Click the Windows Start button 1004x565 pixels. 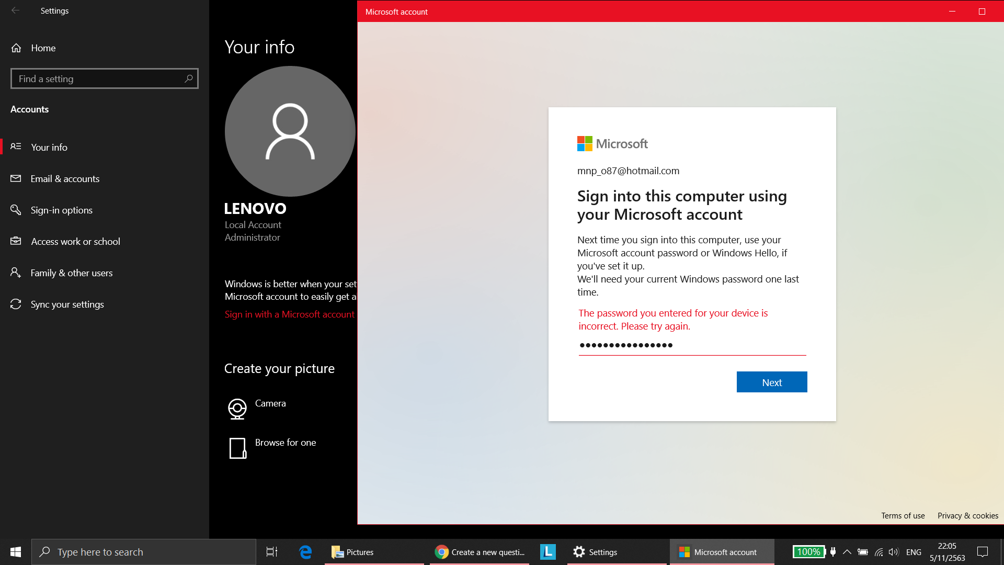[15, 551]
